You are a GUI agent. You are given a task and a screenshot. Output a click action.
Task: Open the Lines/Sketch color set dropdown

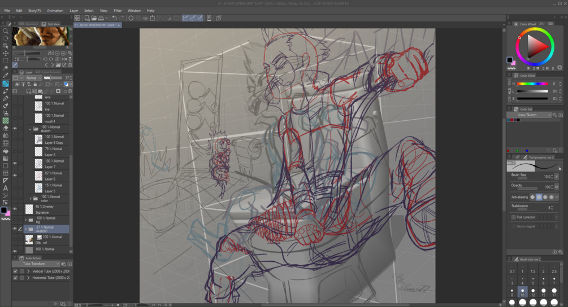[529, 115]
